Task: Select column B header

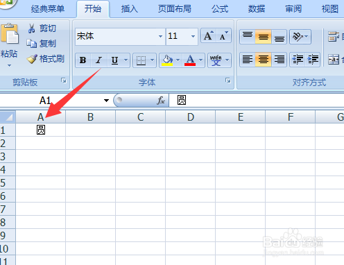Action: pos(90,117)
